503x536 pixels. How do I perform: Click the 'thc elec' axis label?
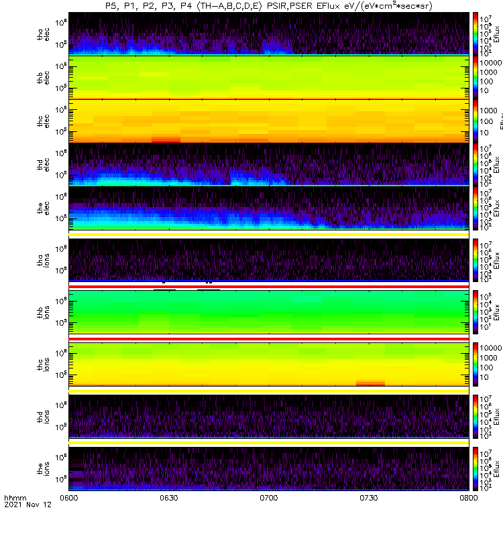tap(43, 121)
